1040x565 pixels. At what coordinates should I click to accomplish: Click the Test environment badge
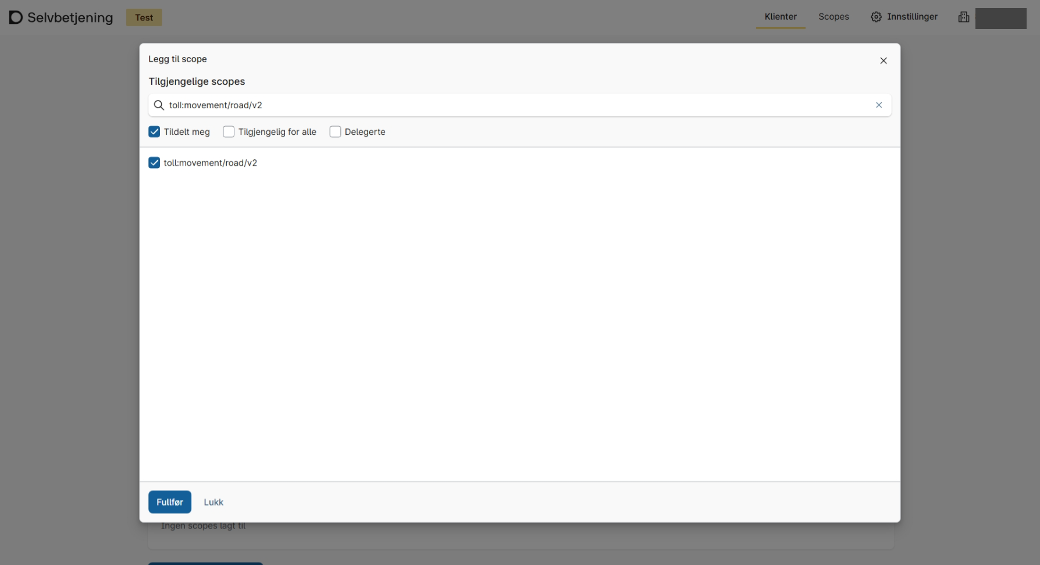(x=144, y=17)
